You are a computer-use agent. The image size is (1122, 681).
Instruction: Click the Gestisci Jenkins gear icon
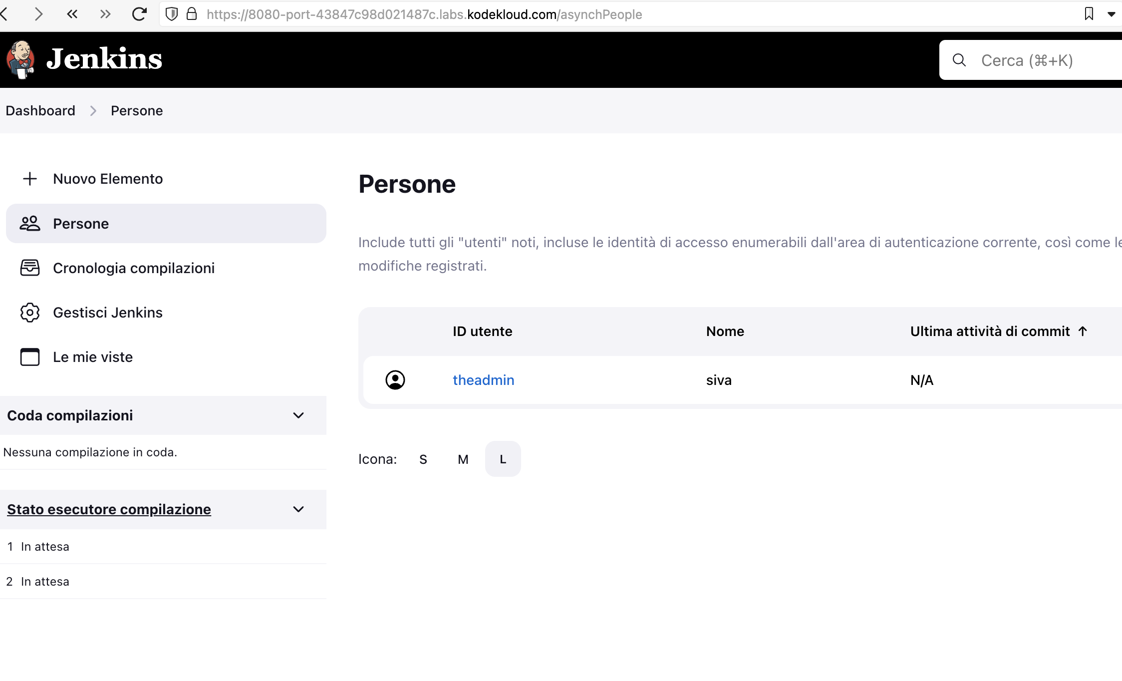coord(30,313)
